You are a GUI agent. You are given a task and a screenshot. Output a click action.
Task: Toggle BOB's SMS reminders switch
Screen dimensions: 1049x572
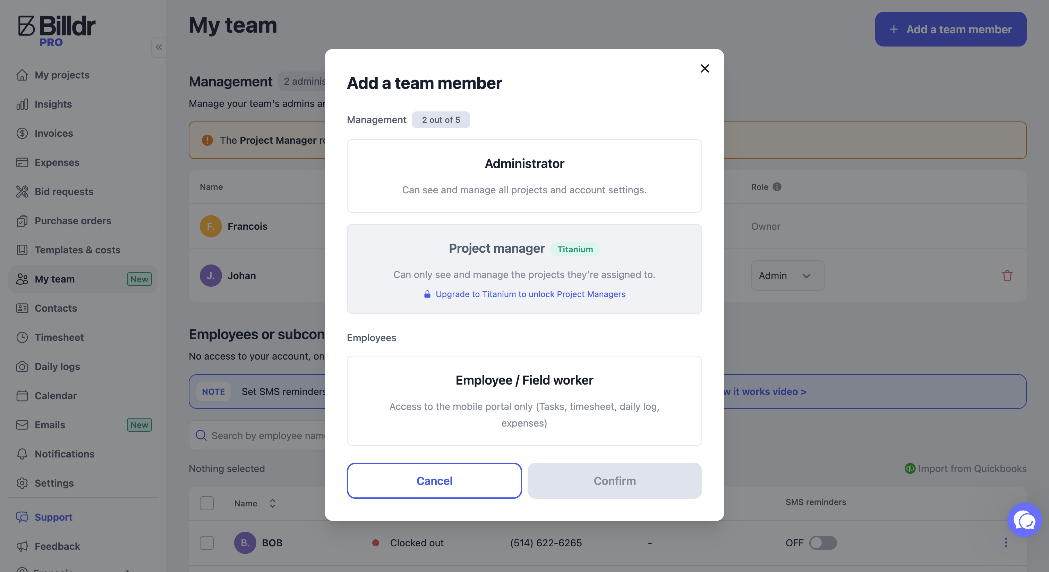click(x=823, y=542)
